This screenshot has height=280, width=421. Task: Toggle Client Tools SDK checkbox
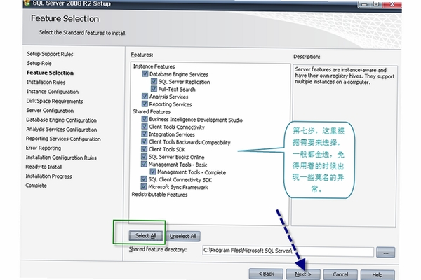144,148
